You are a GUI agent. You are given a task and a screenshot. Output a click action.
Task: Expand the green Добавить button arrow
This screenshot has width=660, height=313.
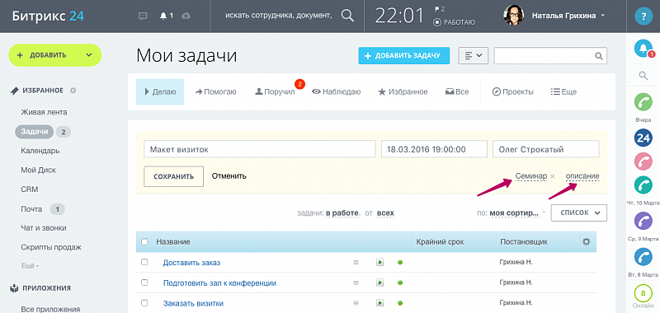[89, 55]
